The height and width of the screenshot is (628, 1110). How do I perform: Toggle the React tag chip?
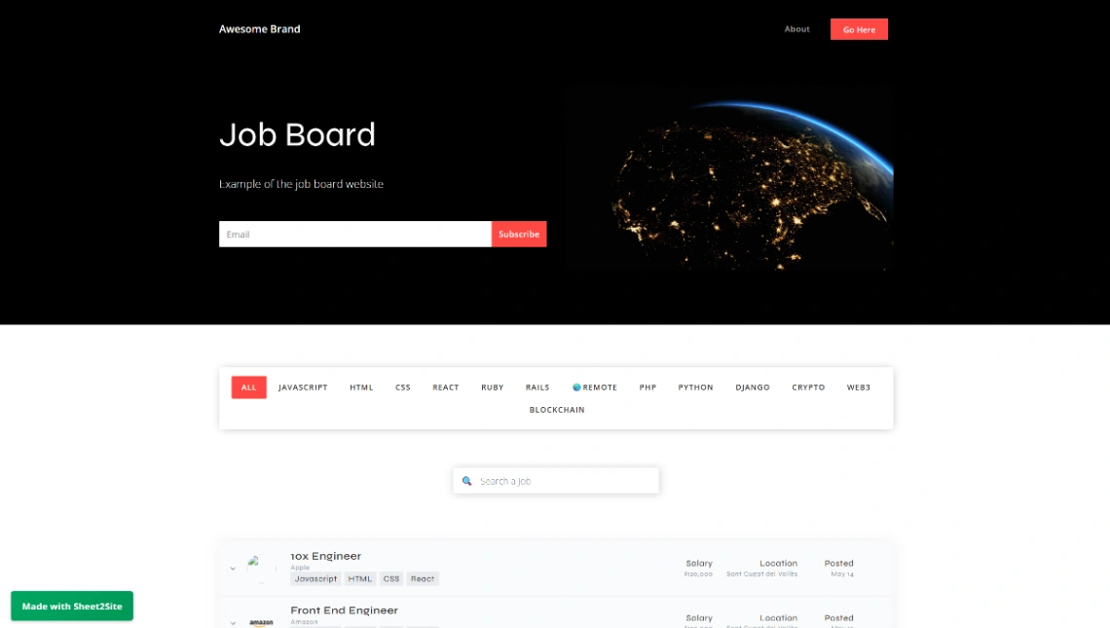pyautogui.click(x=422, y=578)
